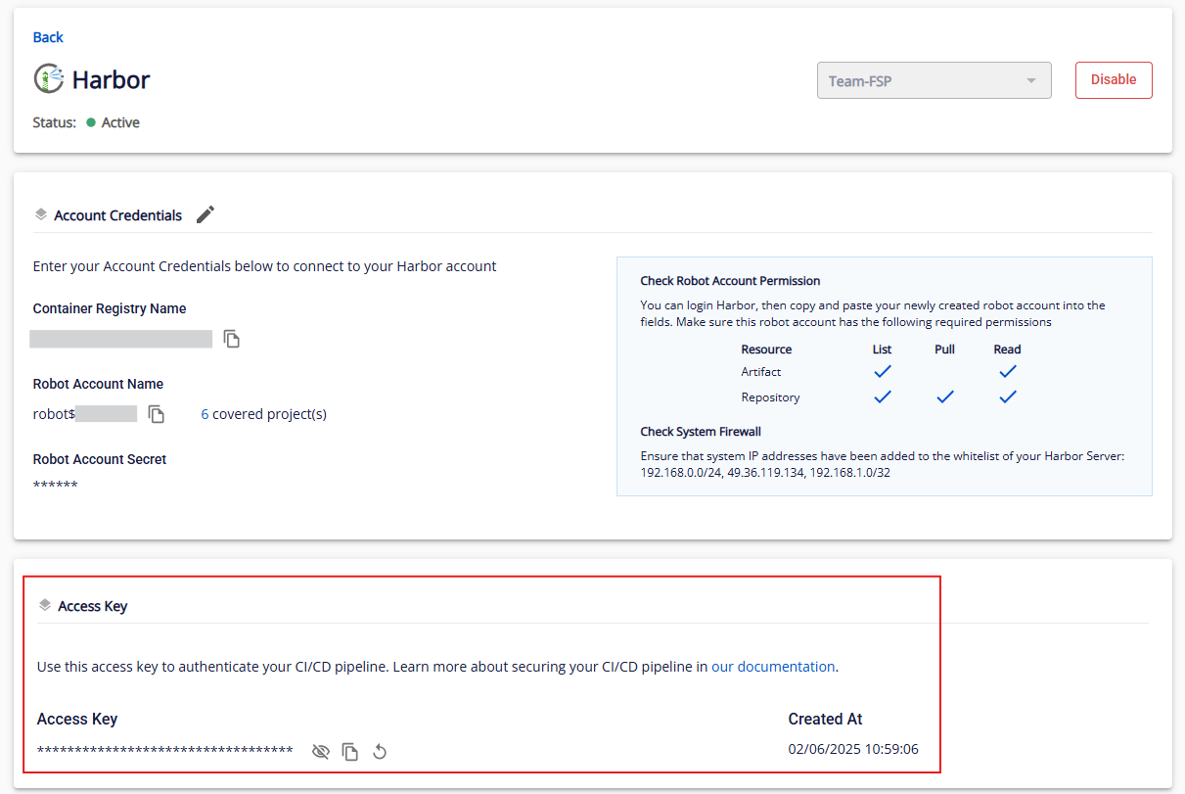Click the Repository Read checkmark
The image size is (1185, 794).
point(1008,397)
